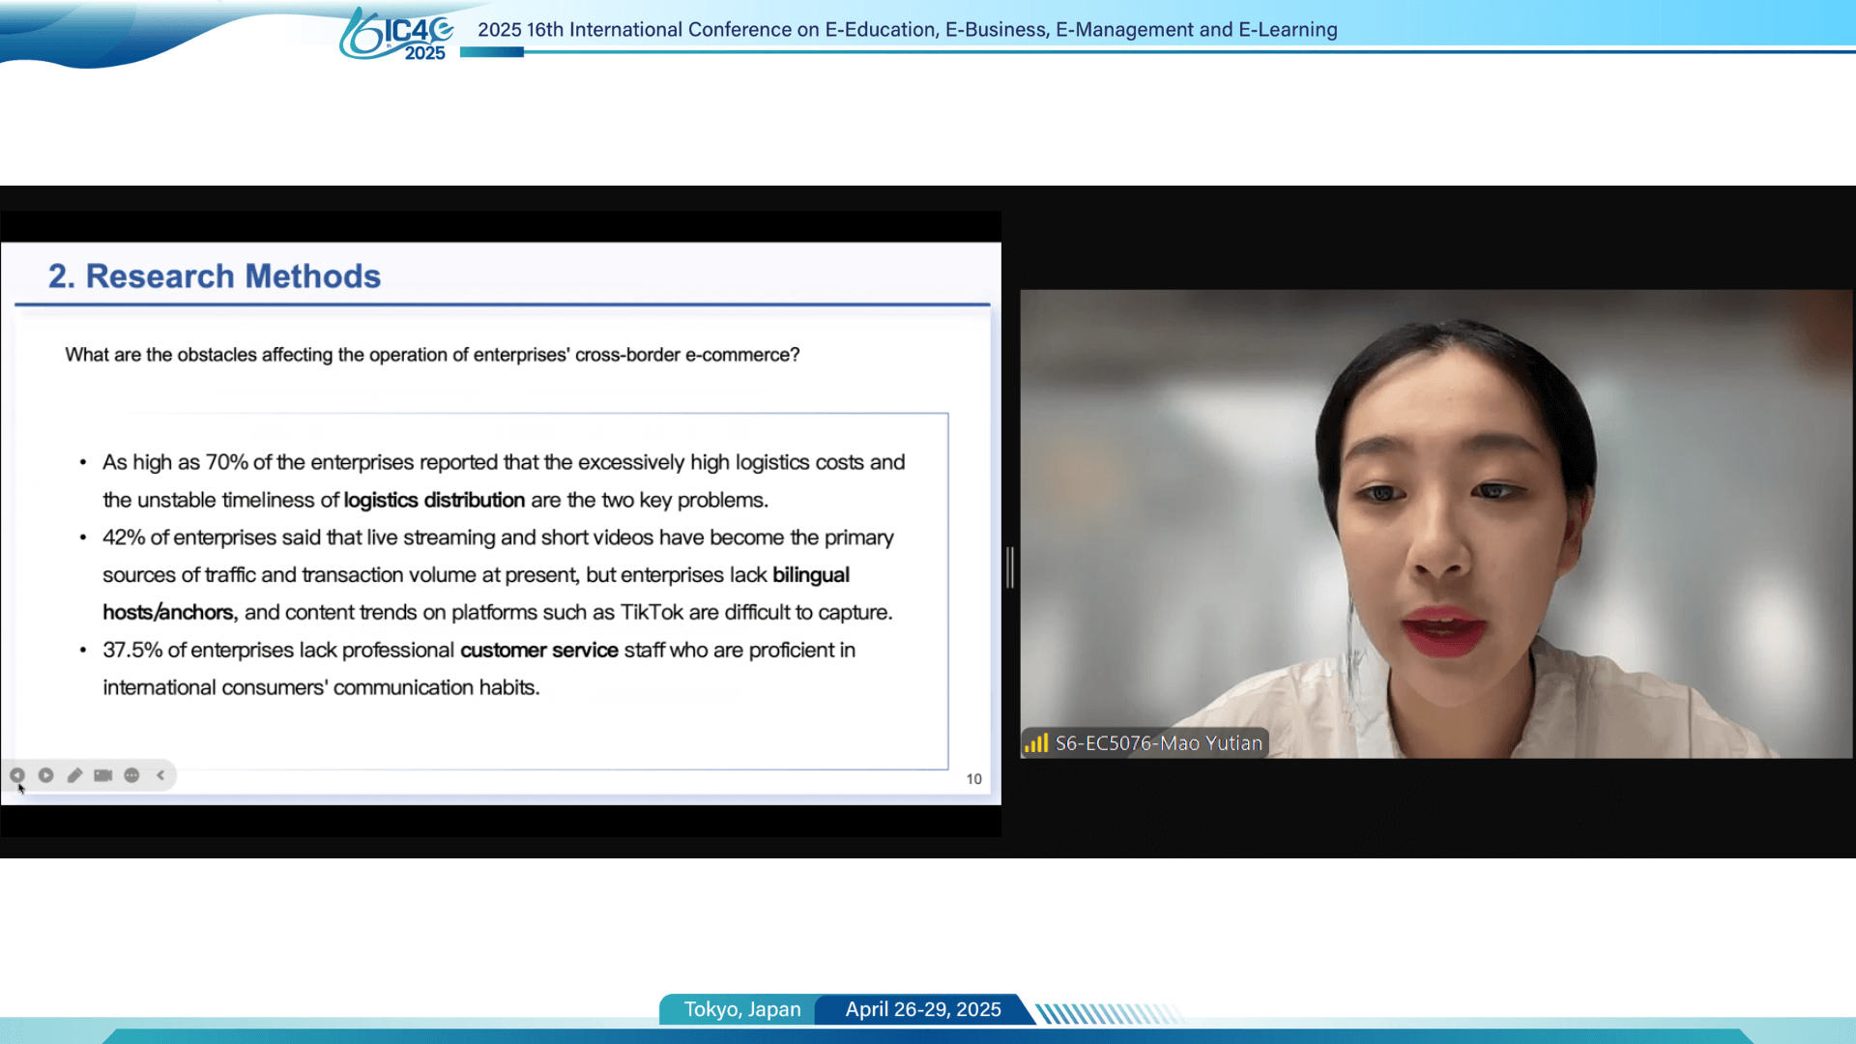The image size is (1856, 1044).
Task: Click the bold text 'logistics distribution'
Action: (x=434, y=500)
